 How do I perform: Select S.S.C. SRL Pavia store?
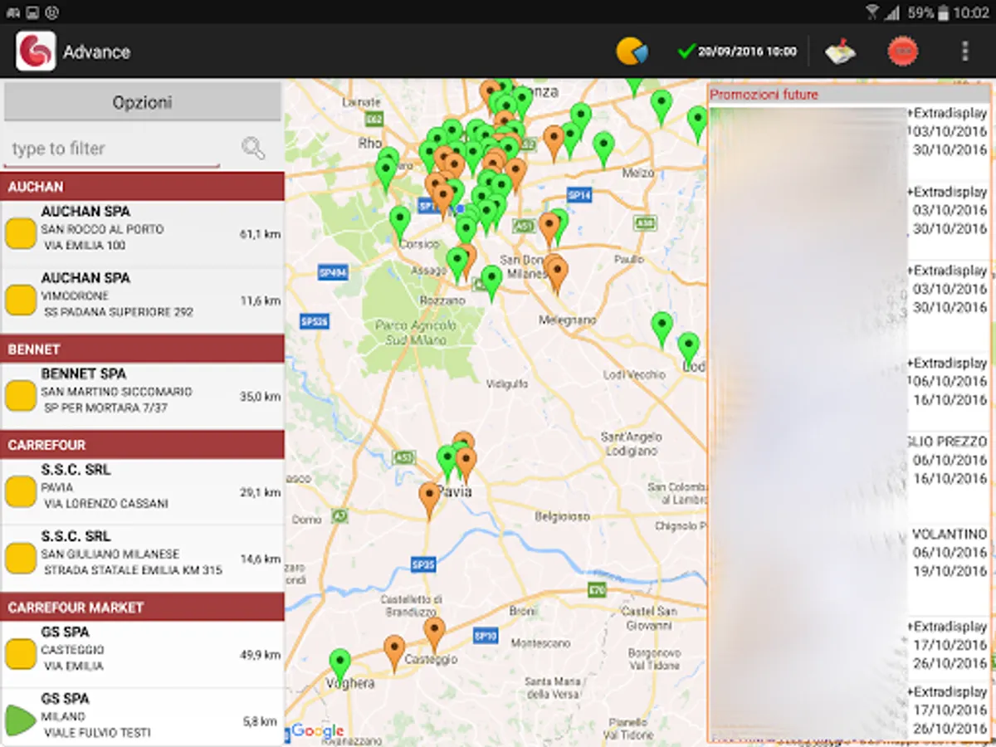coord(142,491)
